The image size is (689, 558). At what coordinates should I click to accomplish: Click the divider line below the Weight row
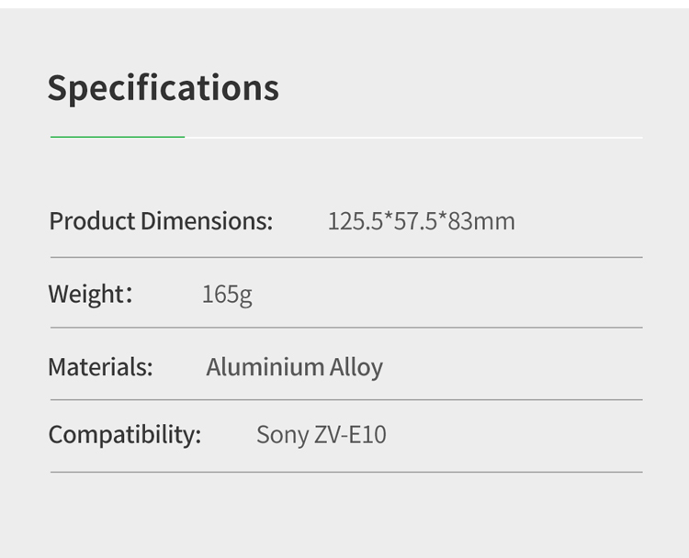pyautogui.click(x=346, y=328)
